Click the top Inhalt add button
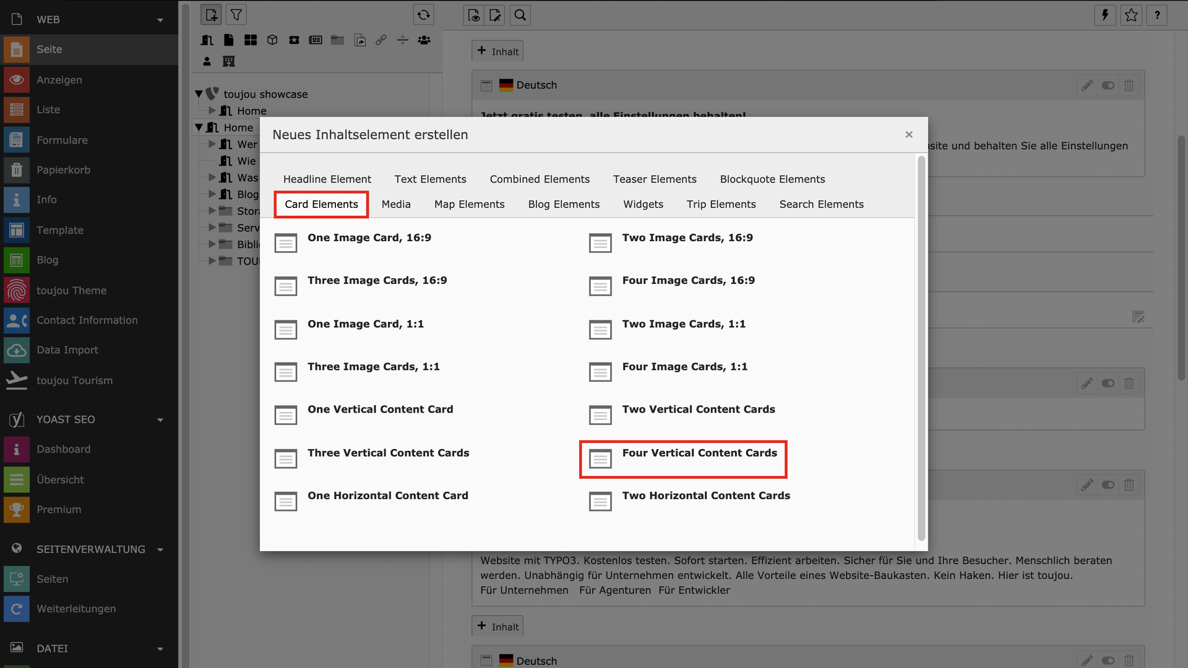Screen dimensions: 1188x668 click(497, 51)
